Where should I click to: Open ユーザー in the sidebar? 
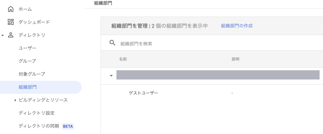(x=27, y=48)
